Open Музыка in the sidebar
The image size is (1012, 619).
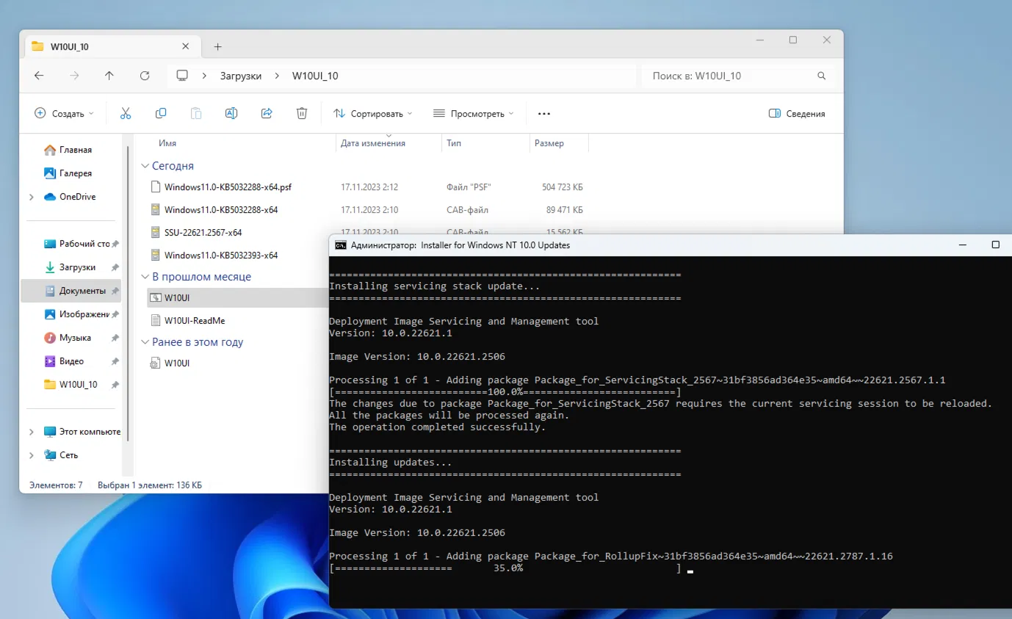68,338
